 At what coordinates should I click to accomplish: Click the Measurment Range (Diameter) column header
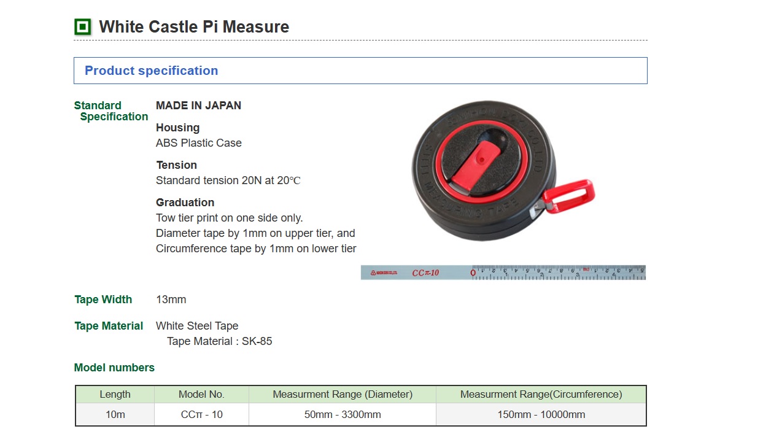[x=341, y=395]
